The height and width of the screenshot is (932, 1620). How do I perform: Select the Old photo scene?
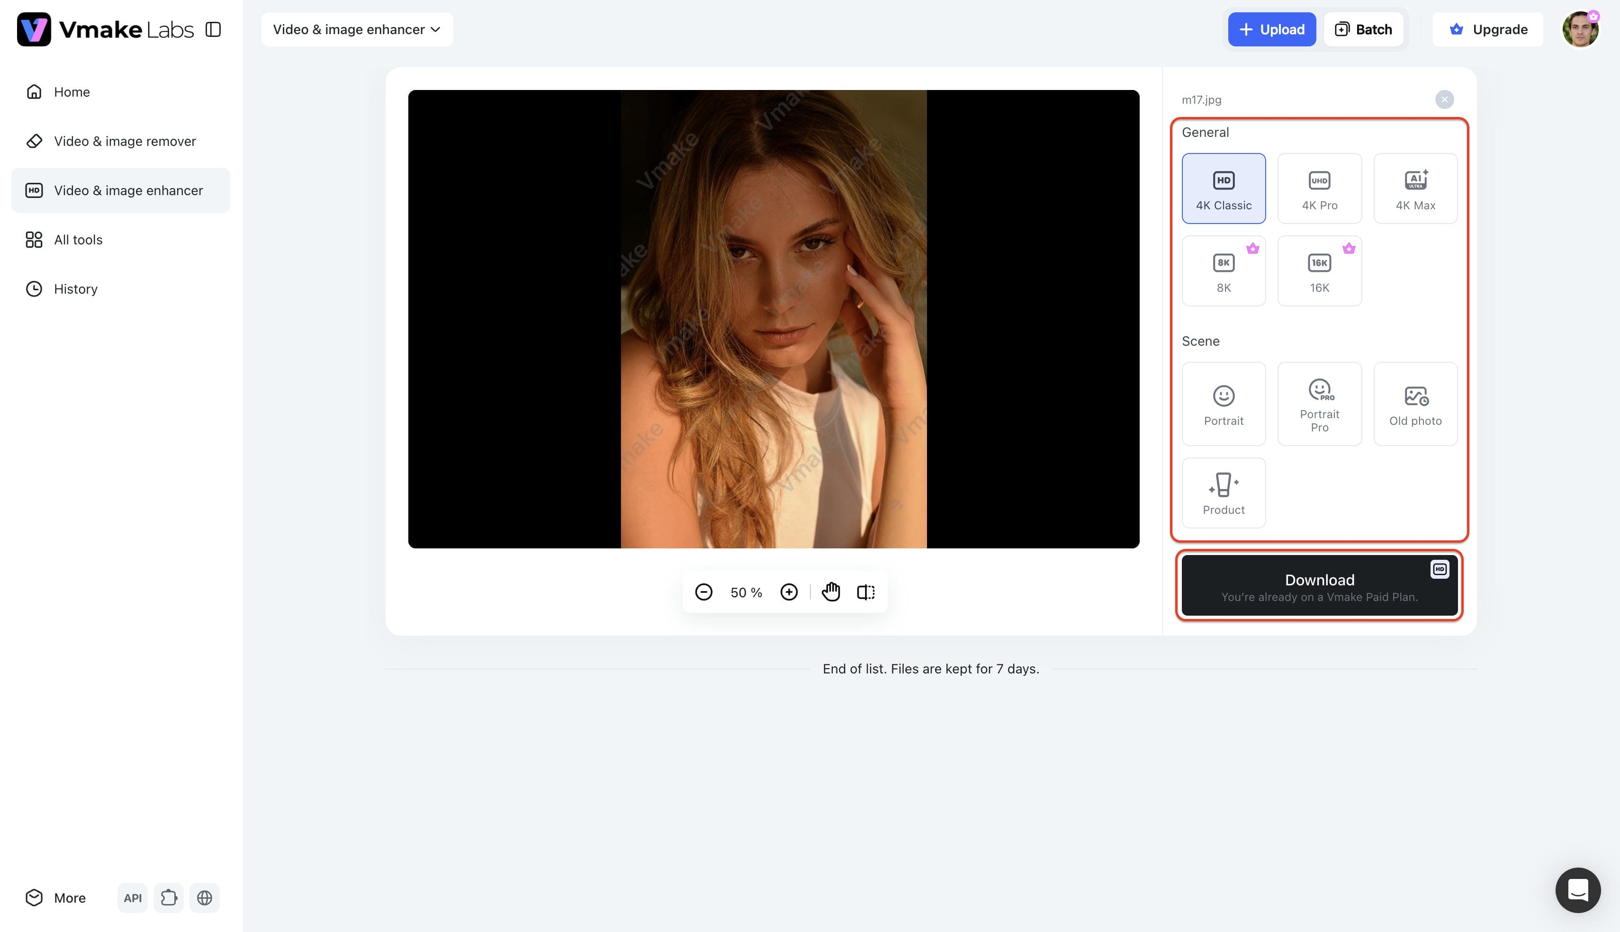(1415, 404)
